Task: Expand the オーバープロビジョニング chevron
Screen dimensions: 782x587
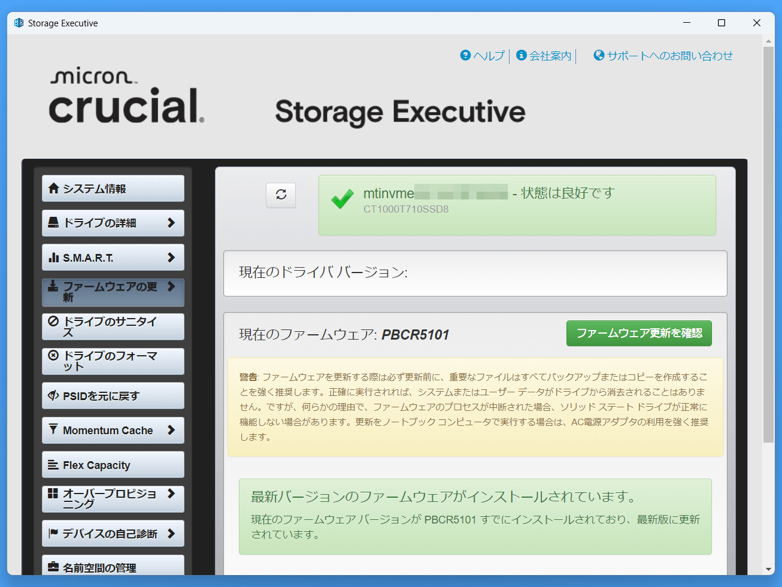Action: (171, 494)
